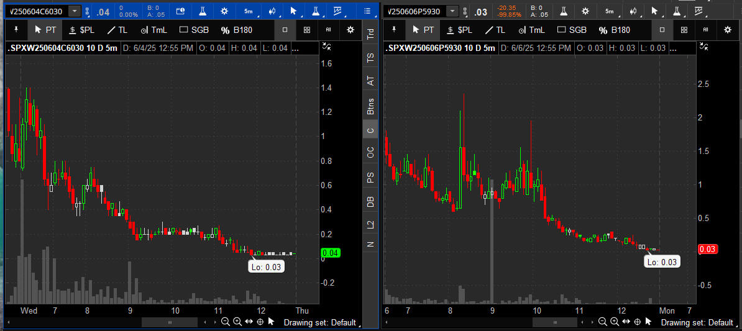The width and height of the screenshot is (742, 331).
Task: Open the Trd side tab
Action: [x=370, y=35]
